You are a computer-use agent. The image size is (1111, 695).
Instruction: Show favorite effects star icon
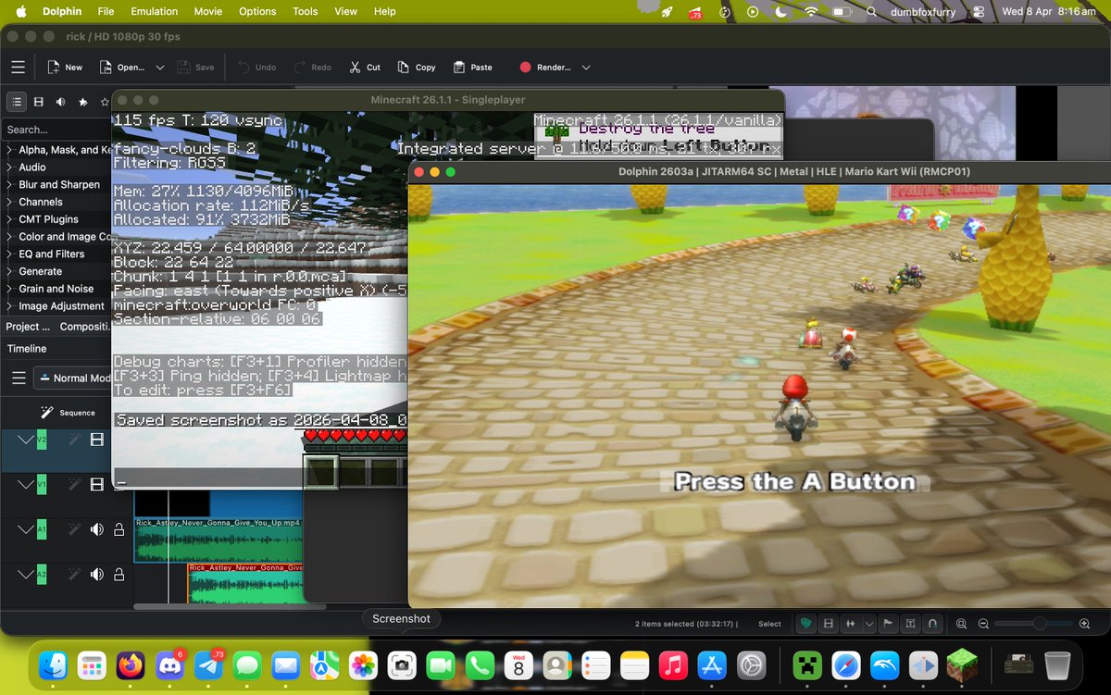105,102
